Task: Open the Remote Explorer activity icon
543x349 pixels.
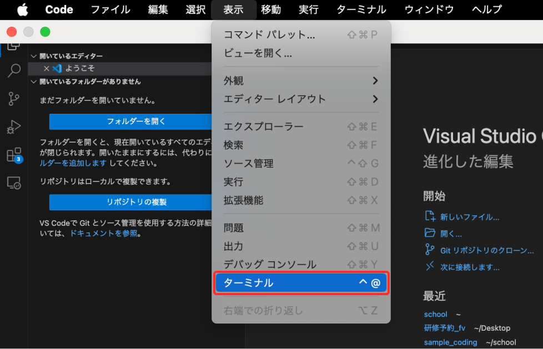Action: pyautogui.click(x=14, y=183)
